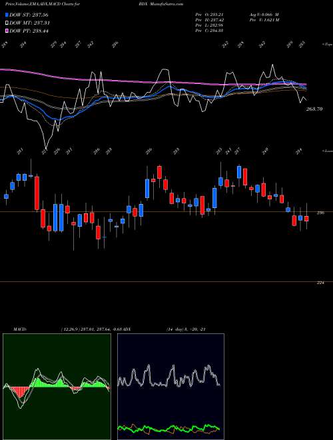Click the last red candlestick on the chart

tap(306, 219)
